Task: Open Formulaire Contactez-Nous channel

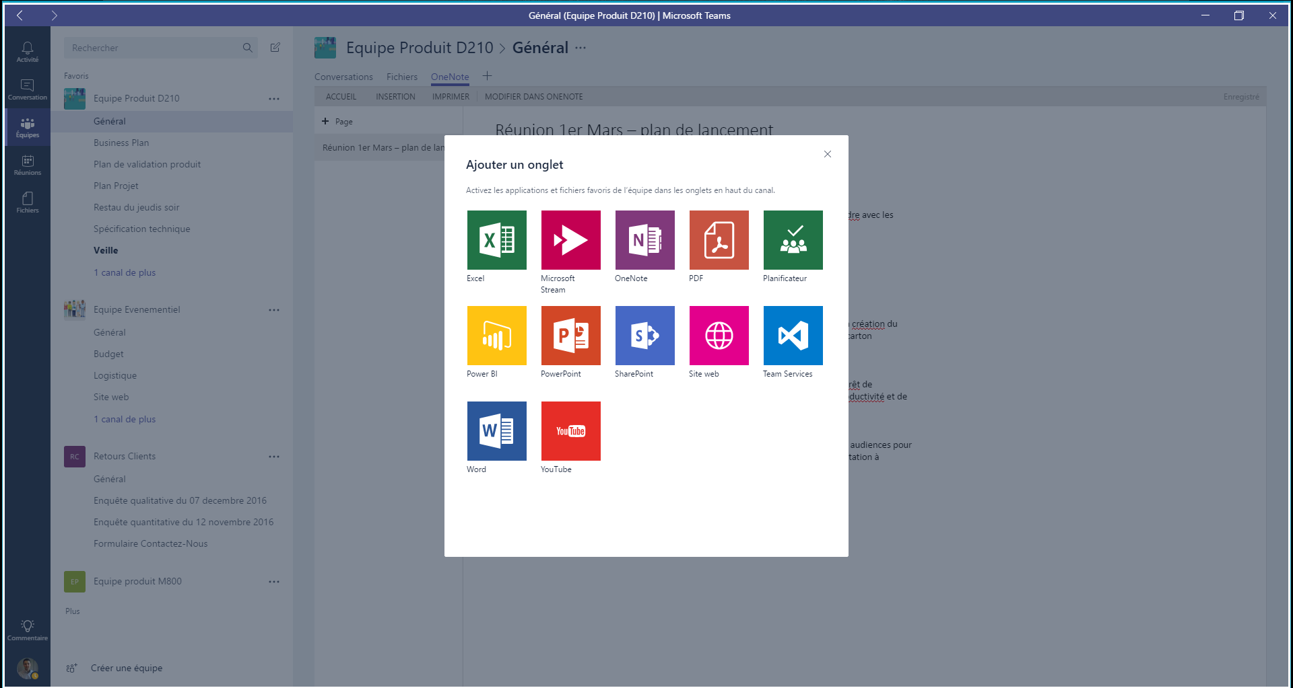Action: (x=150, y=543)
